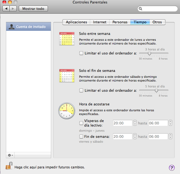
Task: Open the gear action menu below the account list
Action: click(x=10, y=155)
